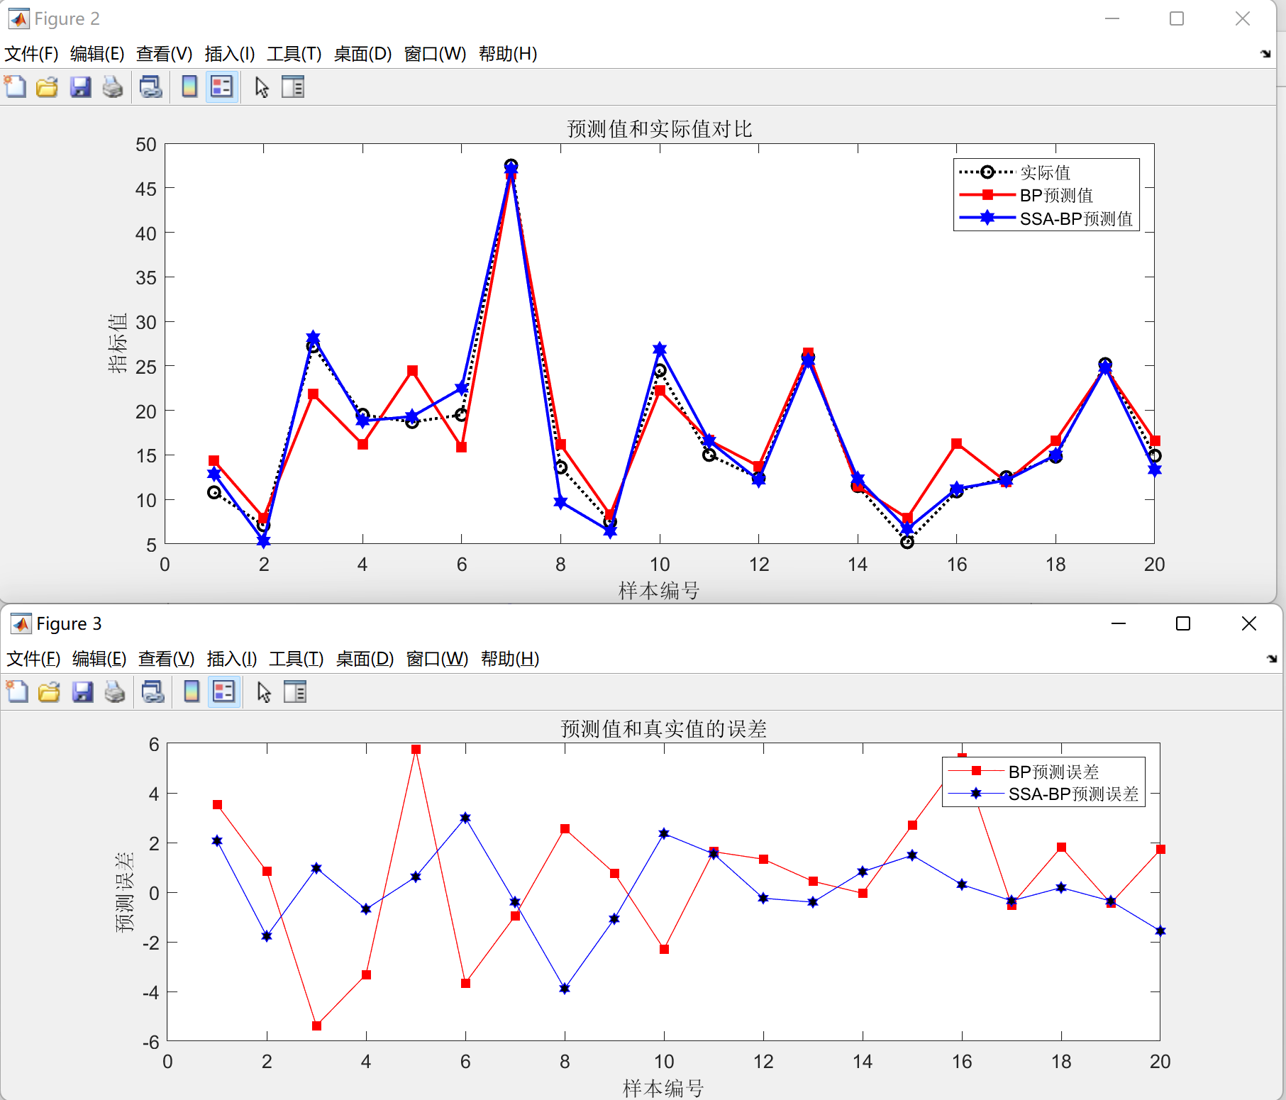Viewport: 1286px width, 1100px height.
Task: Open 插入(I) menu in Figure 2
Action: [x=230, y=54]
